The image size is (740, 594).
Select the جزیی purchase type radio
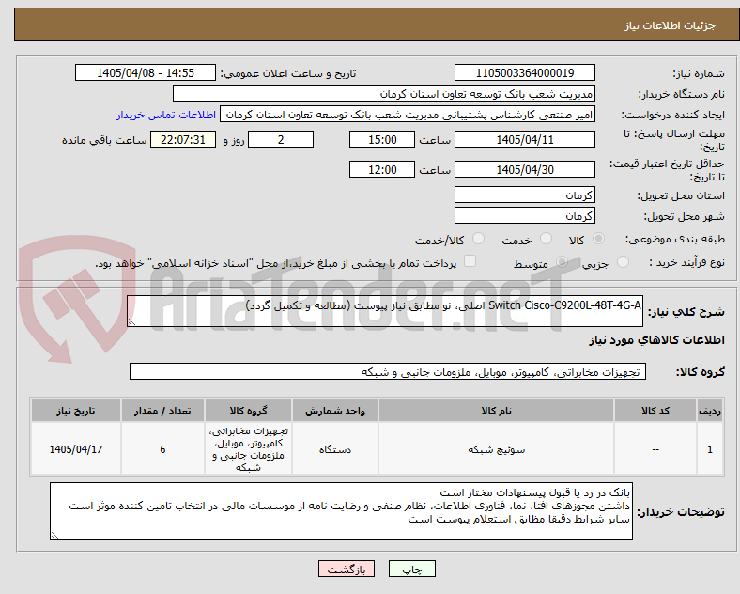click(x=623, y=262)
